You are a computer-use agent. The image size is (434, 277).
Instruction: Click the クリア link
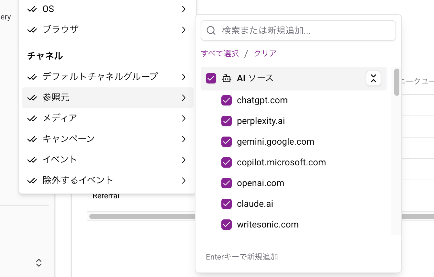click(265, 53)
